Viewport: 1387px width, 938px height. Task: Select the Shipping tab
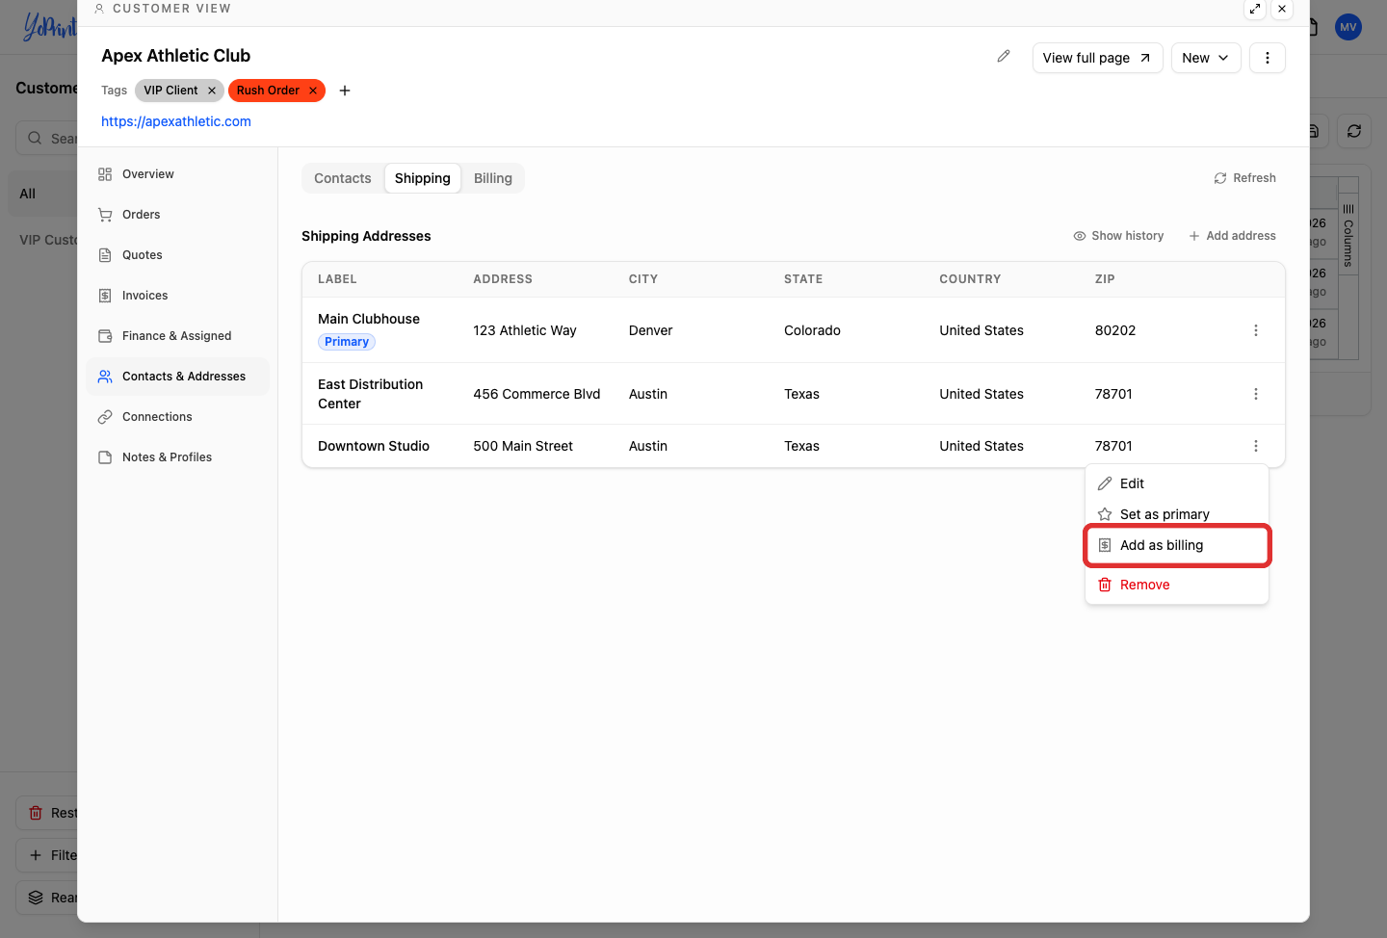point(423,178)
